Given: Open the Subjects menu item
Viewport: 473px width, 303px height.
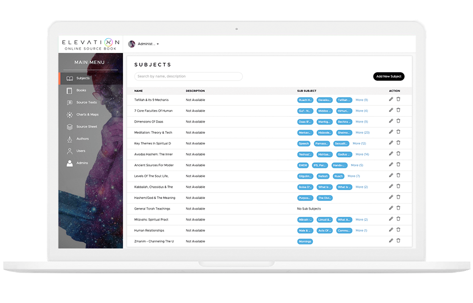Looking at the screenshot, I should (x=91, y=78).
